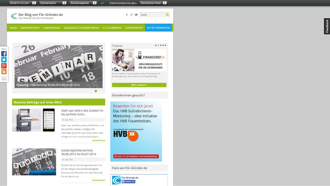Screen dimensions: 330x186
Task: Open the header Facebook profile icon
Action: 127,15
